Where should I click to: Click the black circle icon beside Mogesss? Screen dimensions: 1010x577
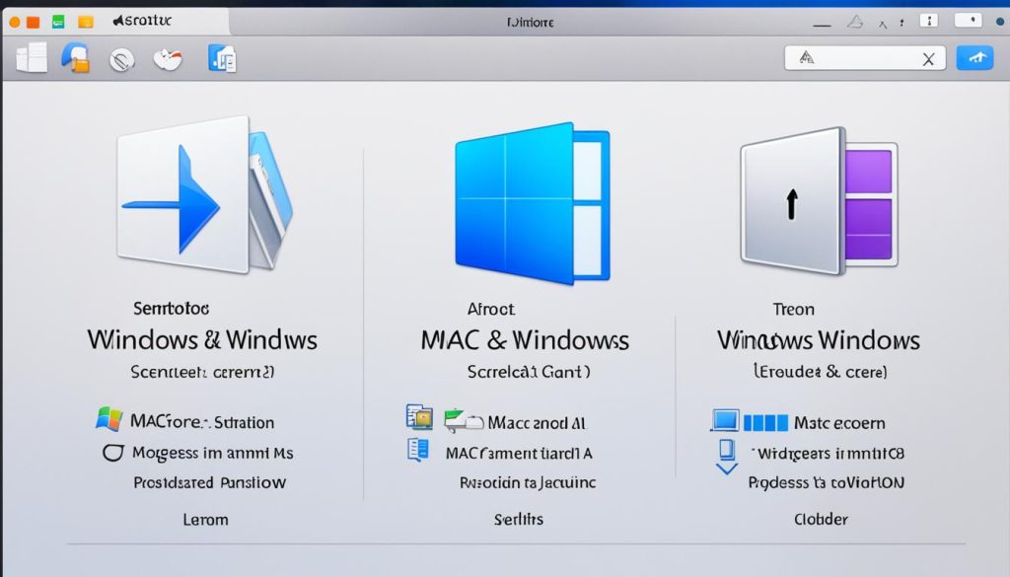pos(112,453)
